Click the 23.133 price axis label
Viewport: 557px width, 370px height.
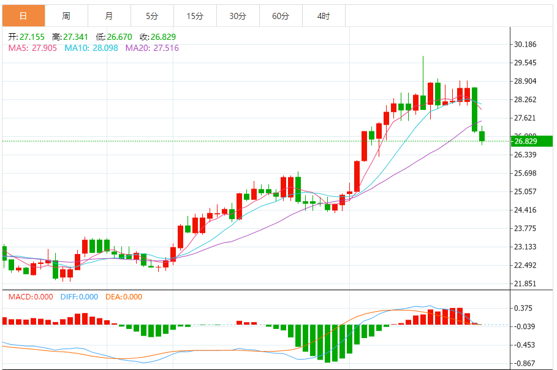pos(525,247)
